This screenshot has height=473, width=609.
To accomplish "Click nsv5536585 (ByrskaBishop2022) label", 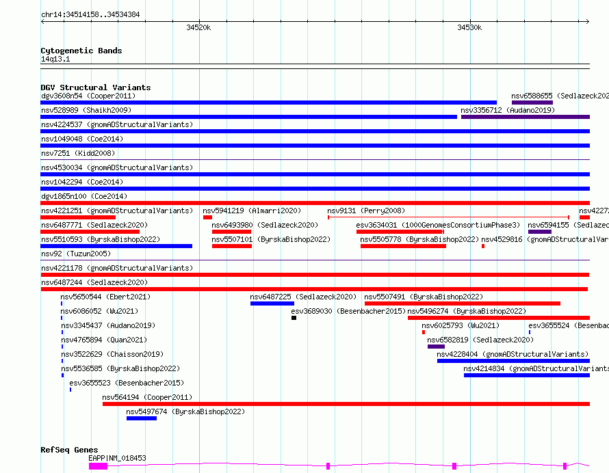I will [x=120, y=368].
